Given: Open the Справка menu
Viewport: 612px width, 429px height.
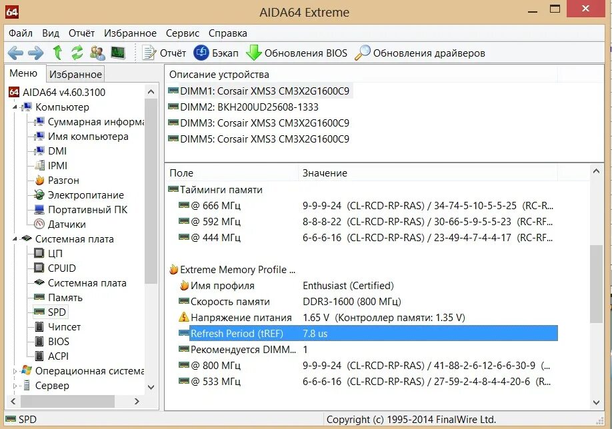Looking at the screenshot, I should [x=227, y=33].
